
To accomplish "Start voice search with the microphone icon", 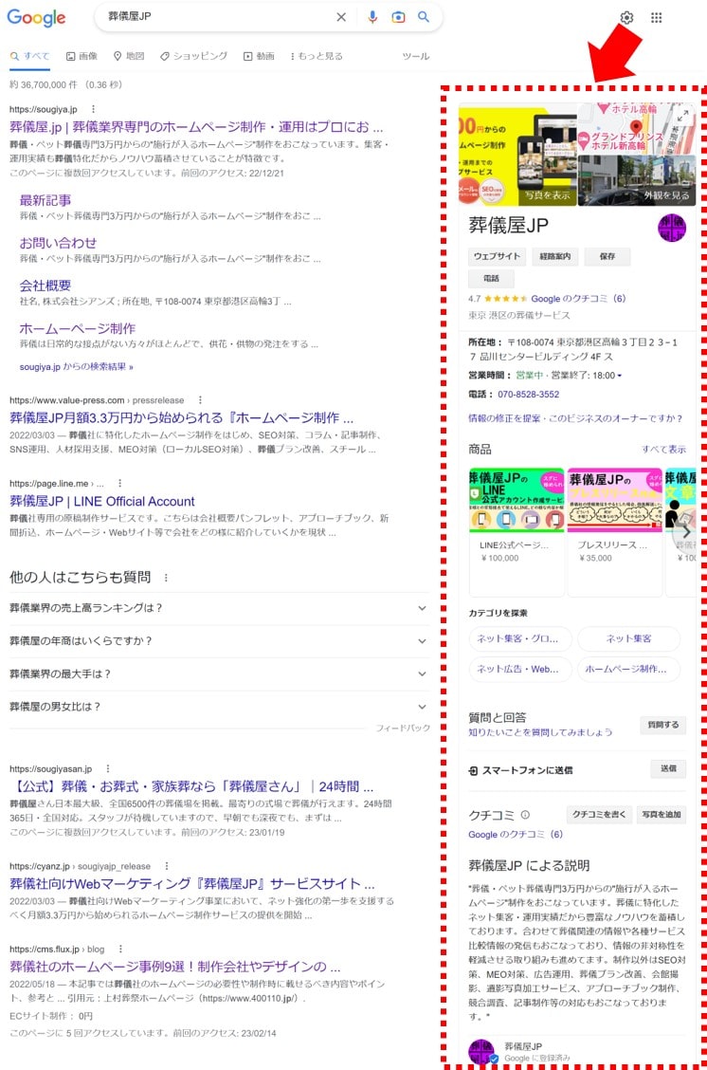I will pyautogui.click(x=372, y=17).
